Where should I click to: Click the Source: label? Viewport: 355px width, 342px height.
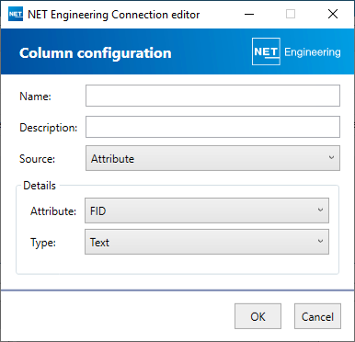(38, 159)
